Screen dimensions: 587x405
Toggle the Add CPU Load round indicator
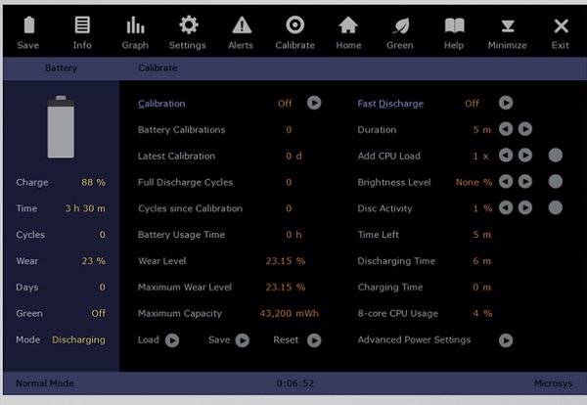pos(555,156)
